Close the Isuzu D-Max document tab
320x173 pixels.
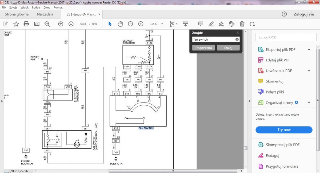100,14
